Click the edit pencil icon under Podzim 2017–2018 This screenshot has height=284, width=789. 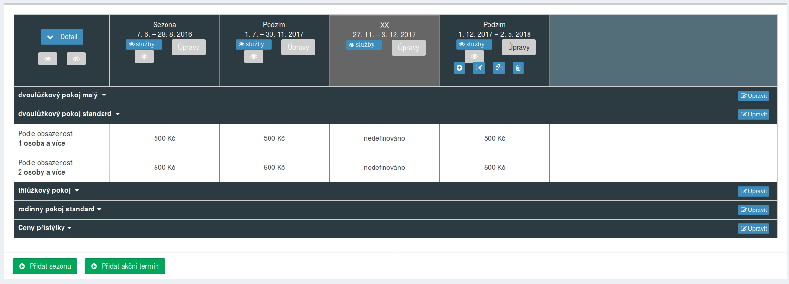(479, 68)
